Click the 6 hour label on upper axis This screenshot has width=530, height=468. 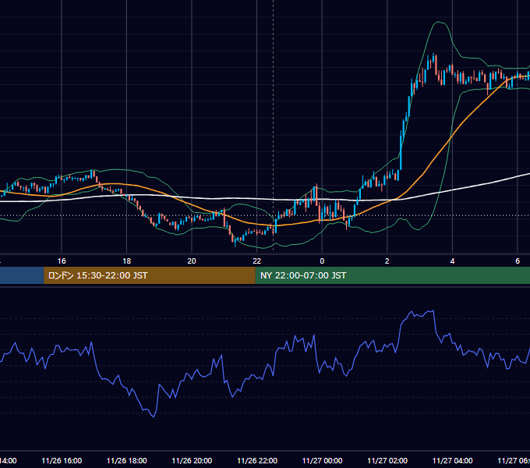[x=518, y=261]
